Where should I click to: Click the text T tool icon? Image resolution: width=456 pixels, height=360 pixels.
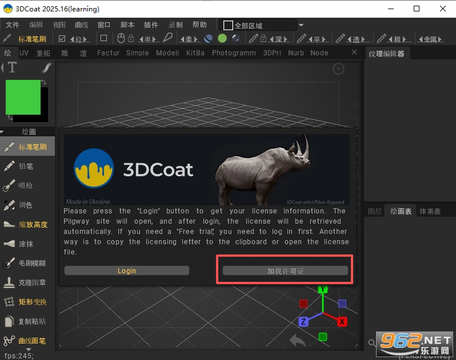(x=12, y=67)
